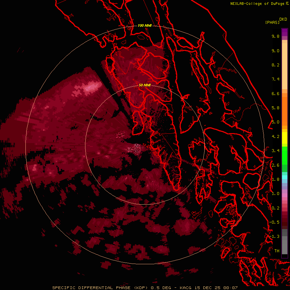Click the yellow band of the color bar

pos(285,138)
